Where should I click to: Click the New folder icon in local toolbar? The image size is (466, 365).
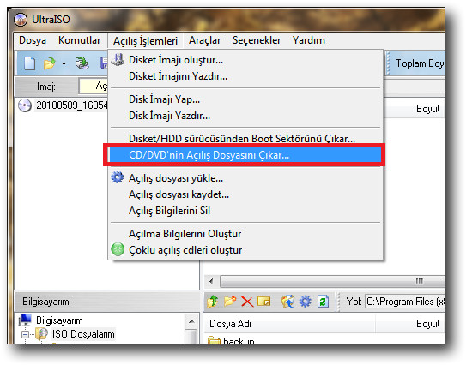230,302
